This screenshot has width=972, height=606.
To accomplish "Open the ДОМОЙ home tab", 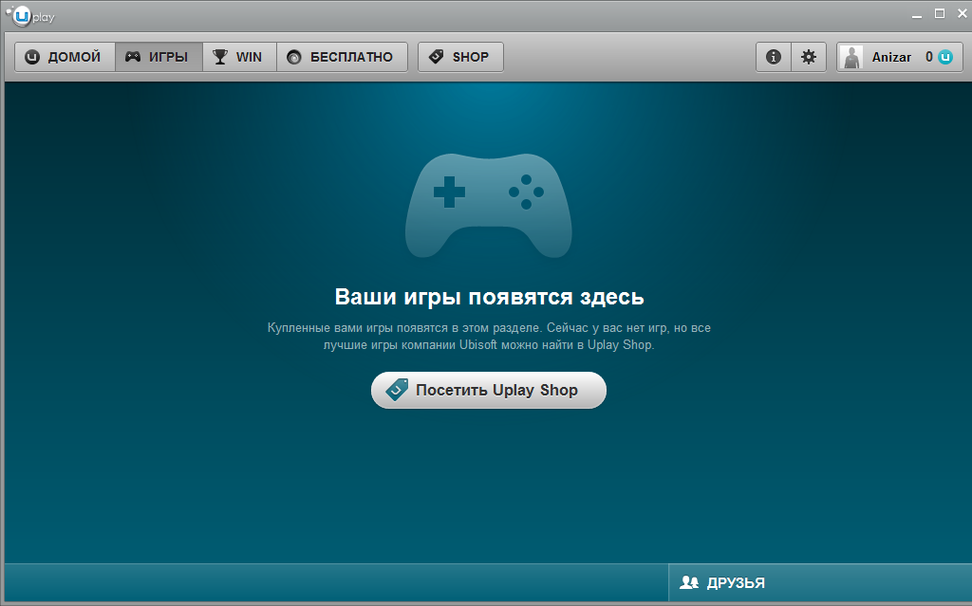I will click(65, 57).
